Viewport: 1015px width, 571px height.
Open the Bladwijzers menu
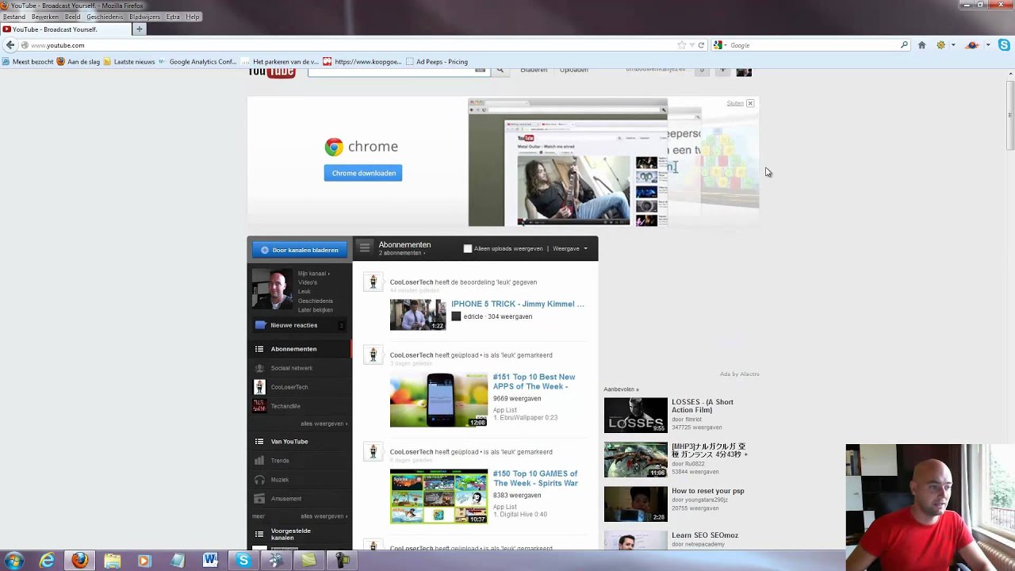pyautogui.click(x=144, y=17)
